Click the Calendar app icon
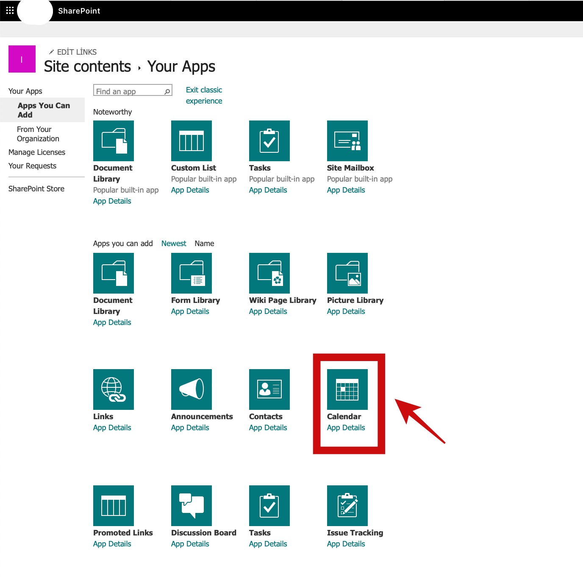This screenshot has height=577, width=583. tap(347, 389)
